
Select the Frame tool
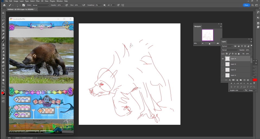pyautogui.click(x=3, y=31)
